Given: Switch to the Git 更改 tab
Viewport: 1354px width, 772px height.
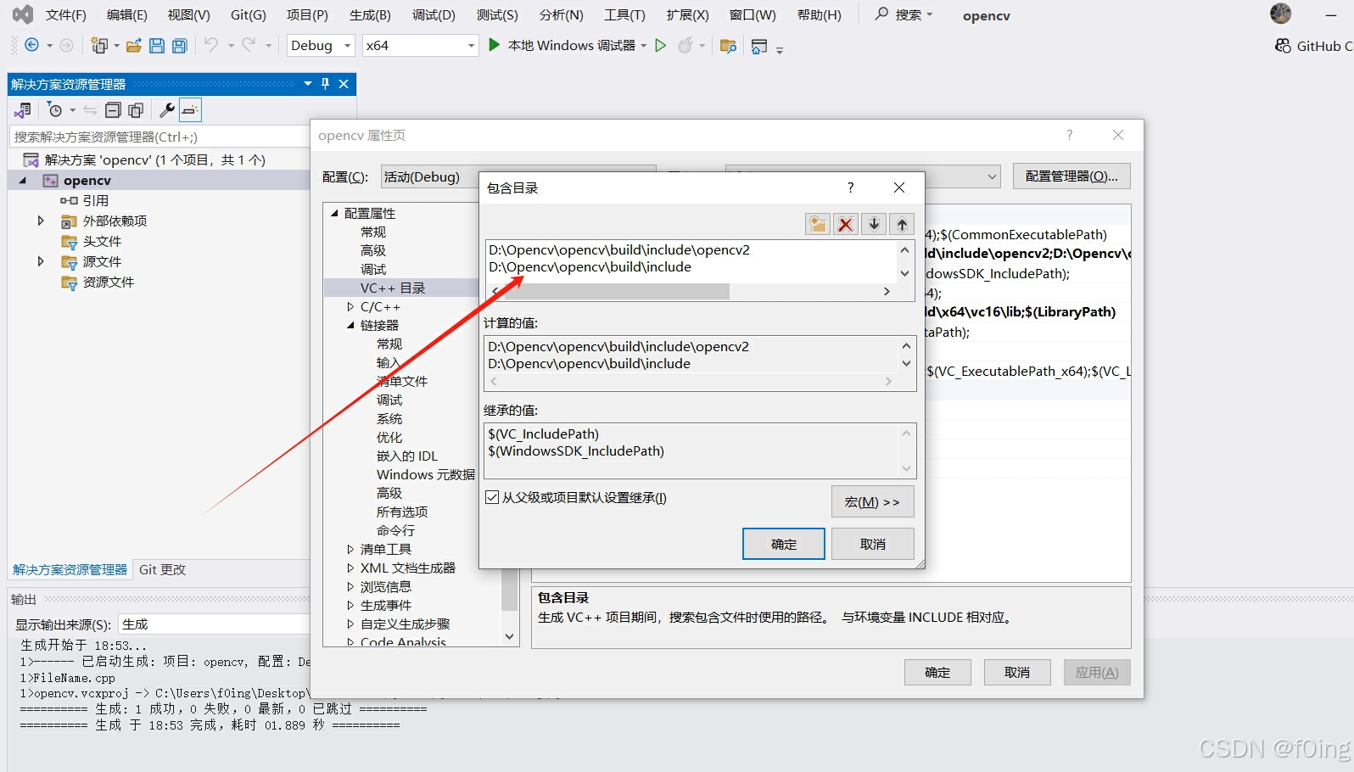Looking at the screenshot, I should click(x=162, y=569).
